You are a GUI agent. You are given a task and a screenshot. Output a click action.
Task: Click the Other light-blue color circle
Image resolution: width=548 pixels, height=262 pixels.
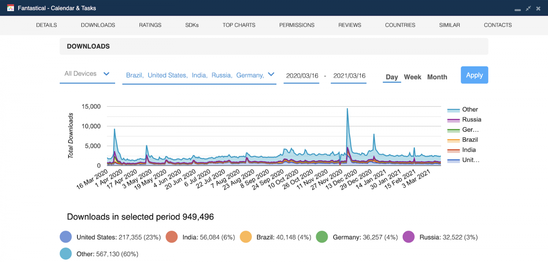(66, 254)
